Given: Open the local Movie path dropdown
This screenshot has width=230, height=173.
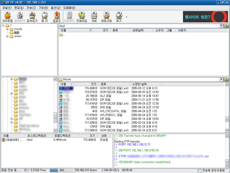Looking at the screenshot, I should point(222,80).
